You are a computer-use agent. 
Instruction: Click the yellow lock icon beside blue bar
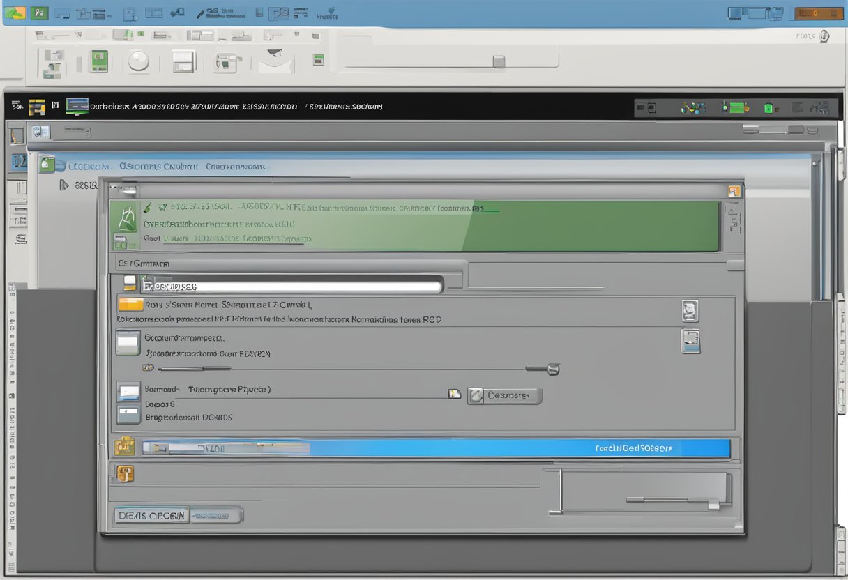coord(124,446)
